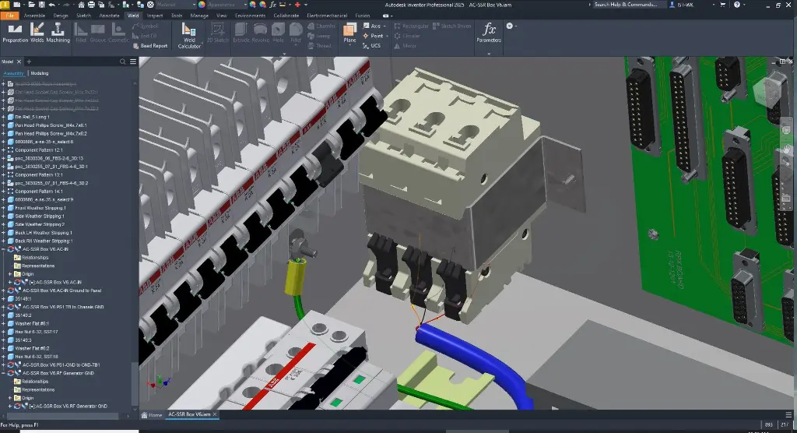Click the New file icon
The image size is (797, 433).
[x=17, y=5]
